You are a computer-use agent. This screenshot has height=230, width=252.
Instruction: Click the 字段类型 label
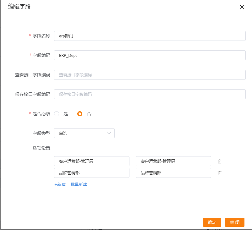[x=41, y=133]
